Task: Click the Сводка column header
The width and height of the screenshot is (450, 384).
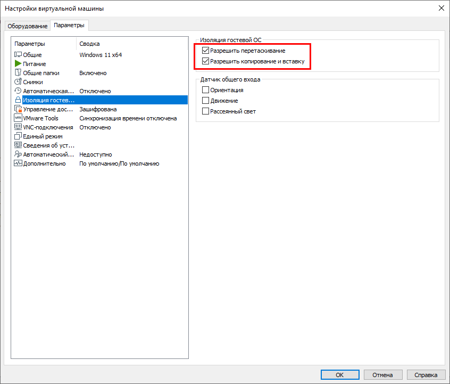Action: tap(89, 44)
